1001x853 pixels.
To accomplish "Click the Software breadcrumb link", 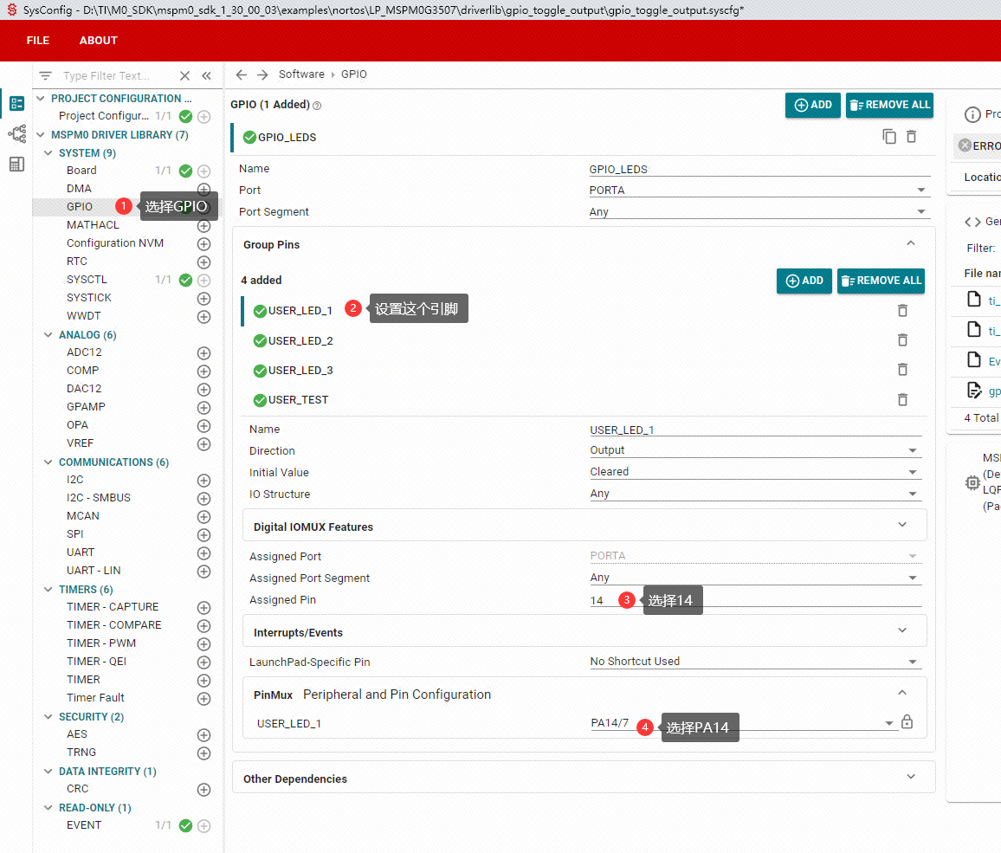I will [301, 74].
